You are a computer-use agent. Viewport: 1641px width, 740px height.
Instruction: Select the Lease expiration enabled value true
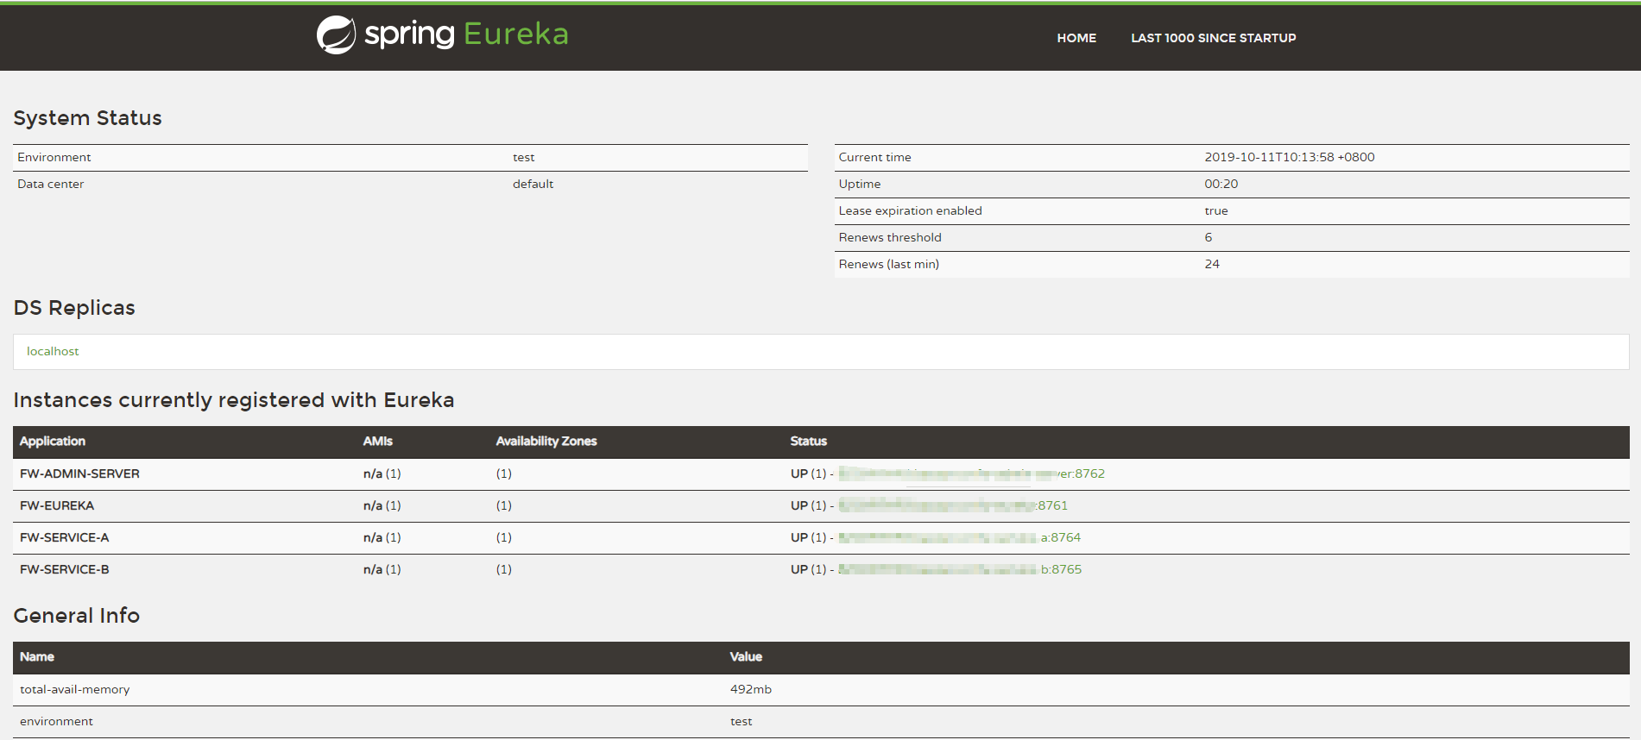click(1216, 210)
